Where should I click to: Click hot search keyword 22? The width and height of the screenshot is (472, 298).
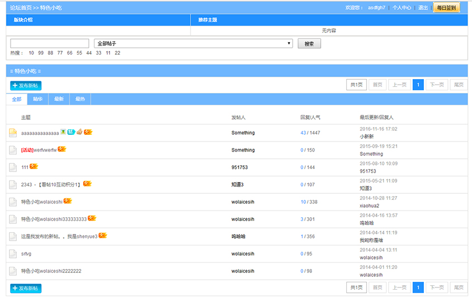point(117,53)
